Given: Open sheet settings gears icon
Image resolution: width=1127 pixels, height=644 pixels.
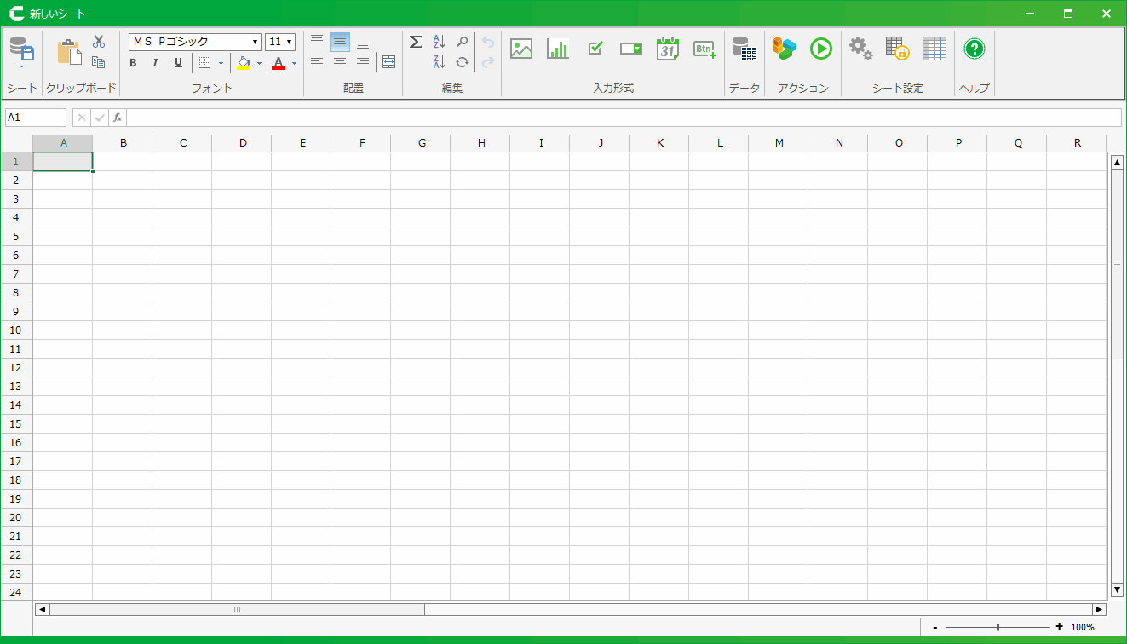Looking at the screenshot, I should pos(860,49).
